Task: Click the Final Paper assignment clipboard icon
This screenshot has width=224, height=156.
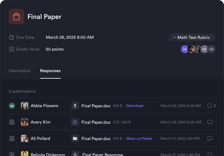Action: (16, 17)
